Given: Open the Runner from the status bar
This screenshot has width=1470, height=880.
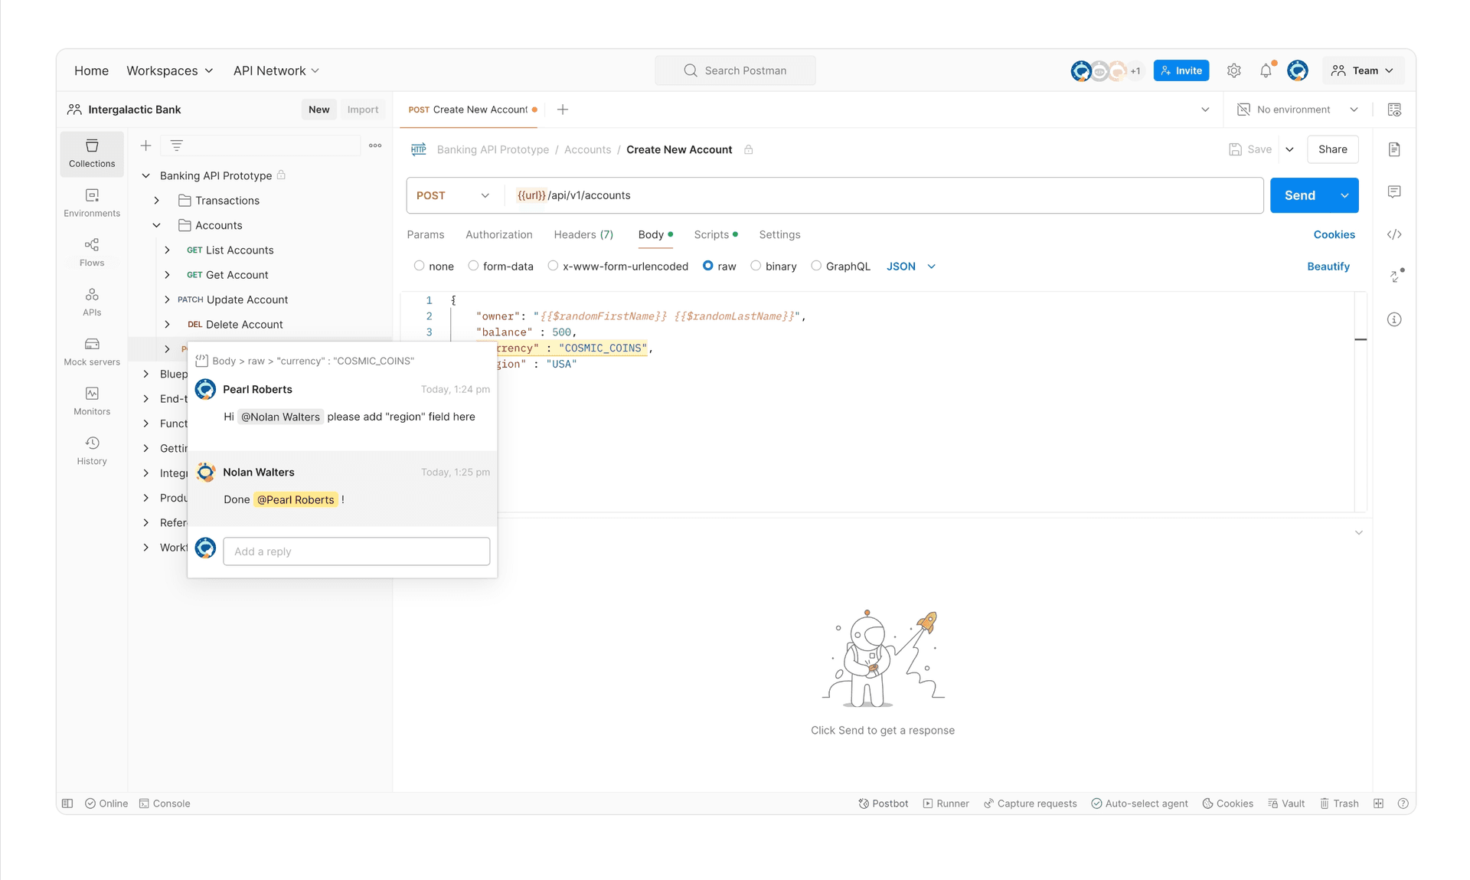Looking at the screenshot, I should (946, 803).
